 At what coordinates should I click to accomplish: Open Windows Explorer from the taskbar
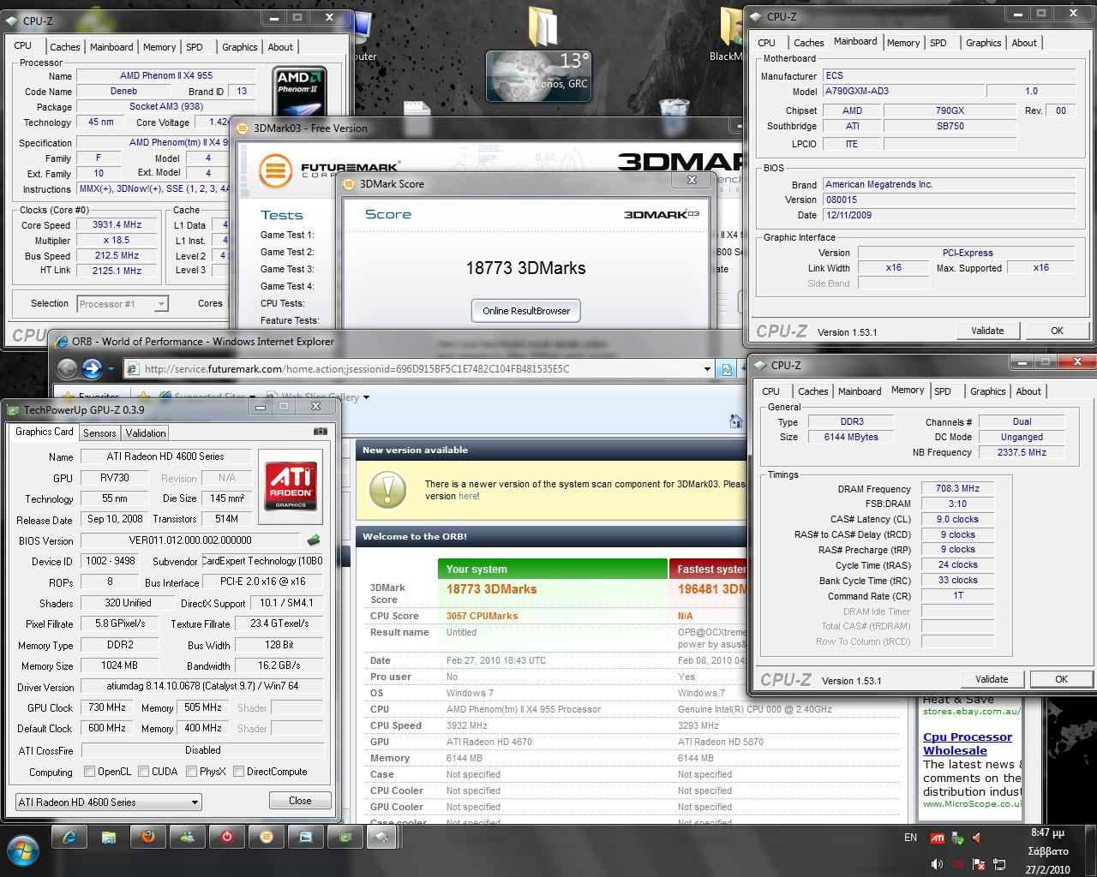pyautogui.click(x=109, y=837)
